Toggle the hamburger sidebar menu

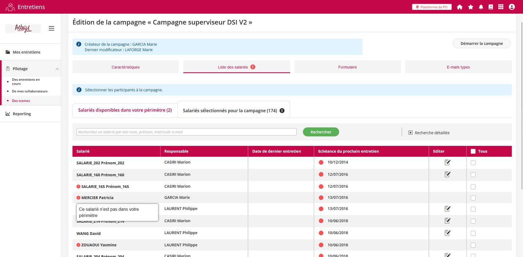point(52,28)
